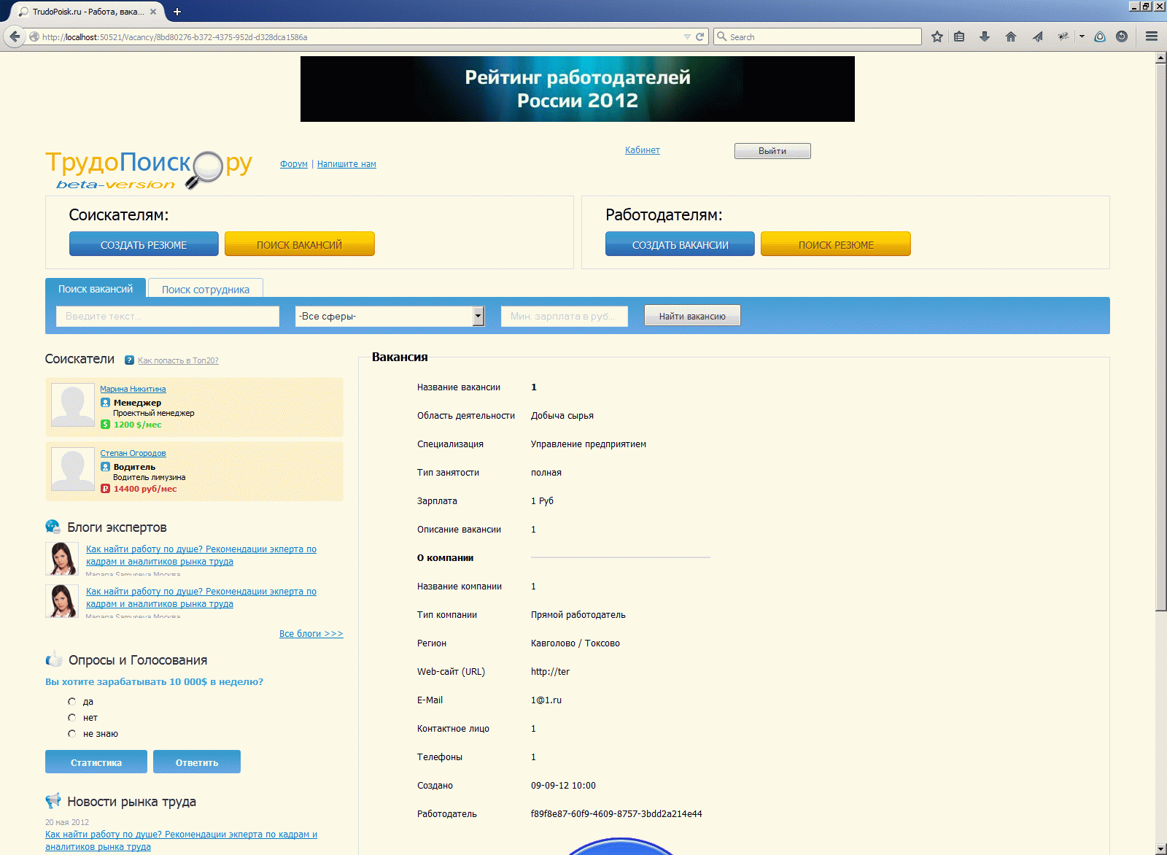The width and height of the screenshot is (1167, 855).
Task: Click the globe site identity icon
Action: pos(34,36)
